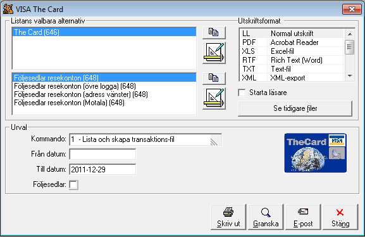Enable the Starta läsare checkbox
365x237 pixels.
[242, 93]
